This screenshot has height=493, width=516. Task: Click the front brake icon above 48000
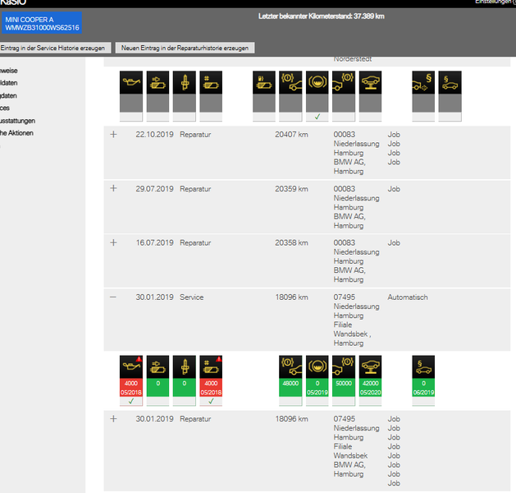pyautogui.click(x=290, y=366)
